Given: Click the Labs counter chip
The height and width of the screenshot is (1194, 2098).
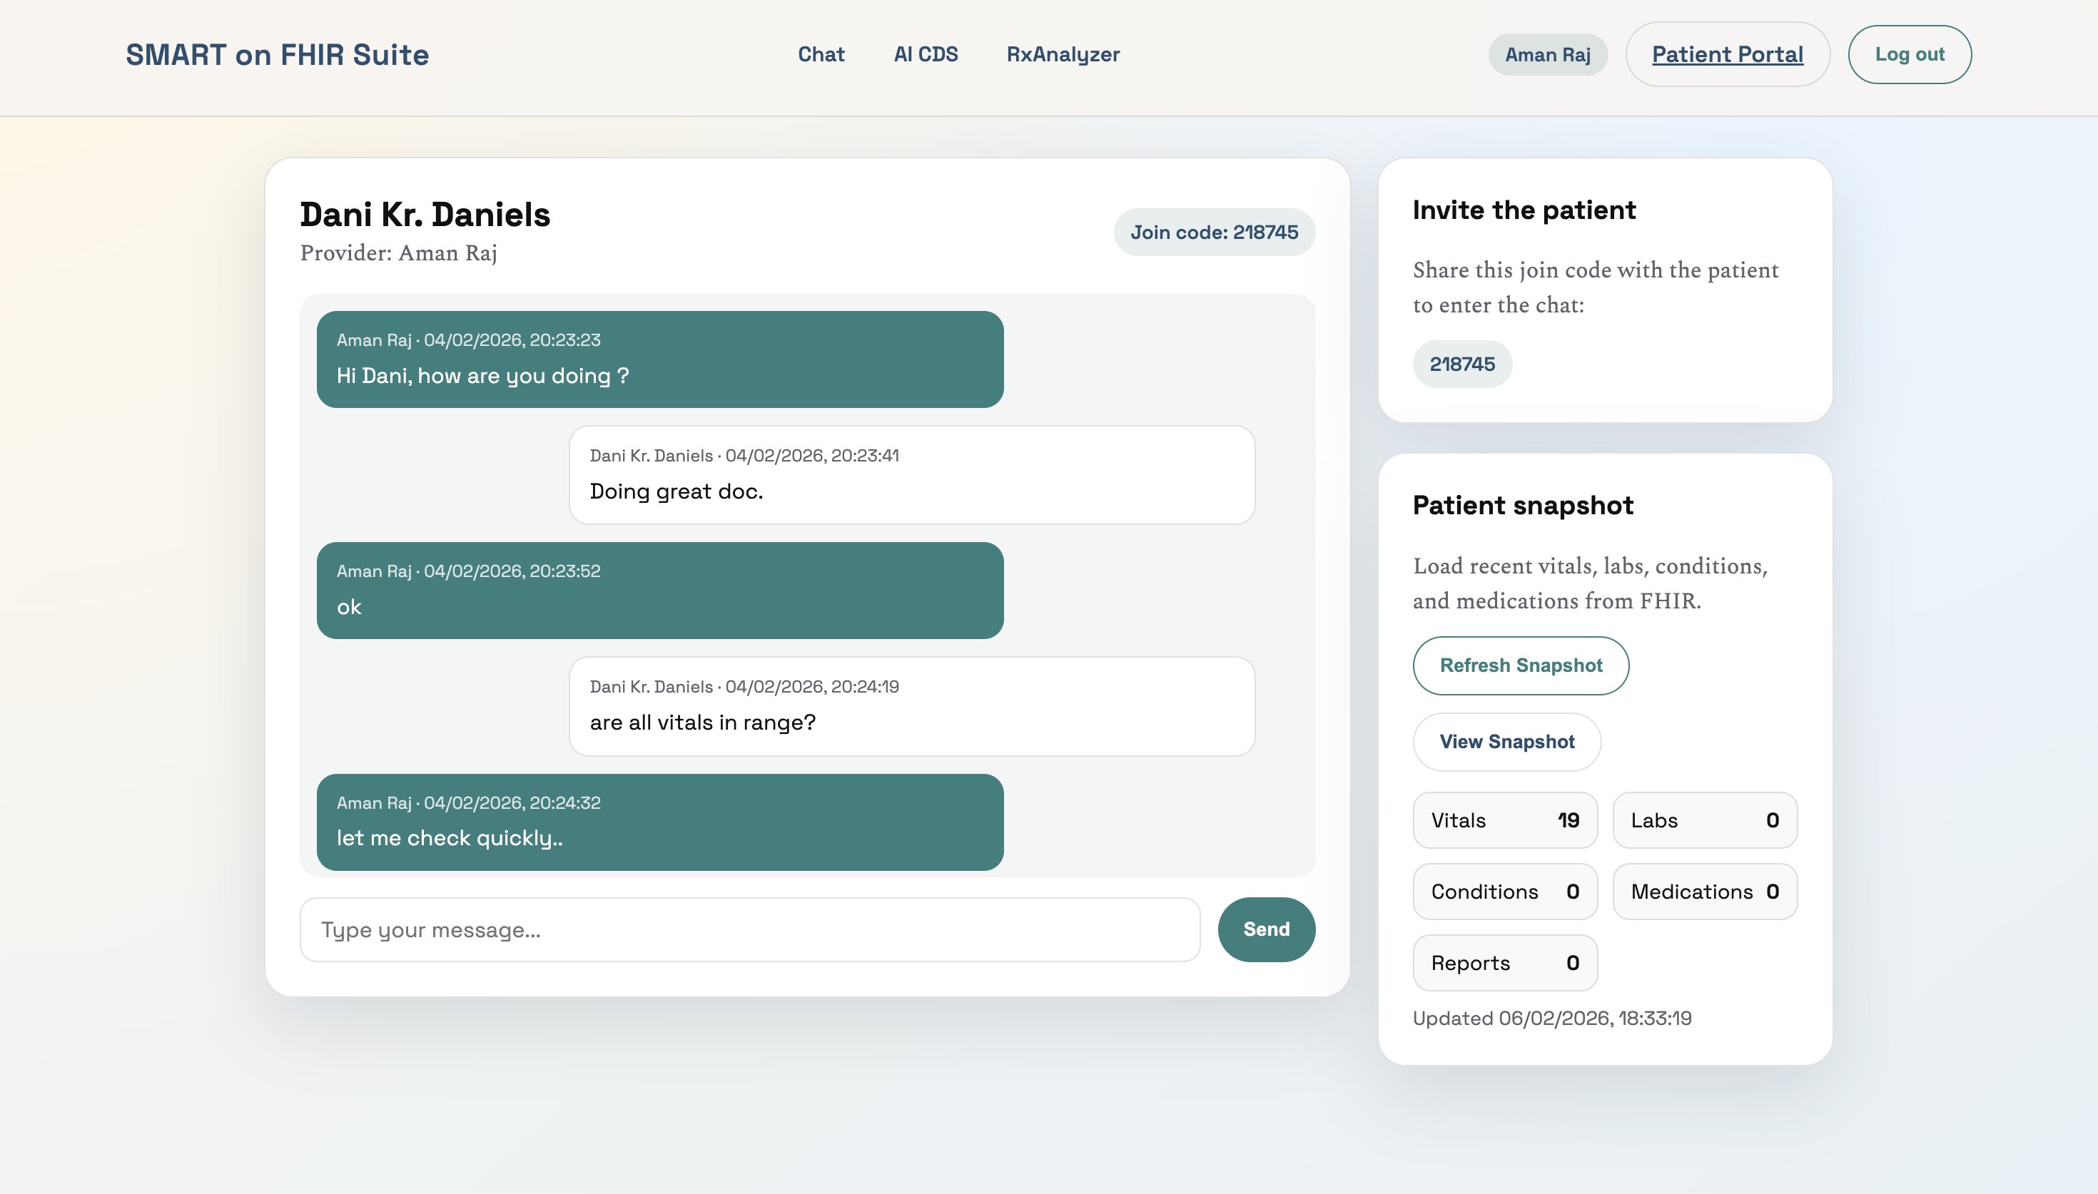Looking at the screenshot, I should [1704, 820].
